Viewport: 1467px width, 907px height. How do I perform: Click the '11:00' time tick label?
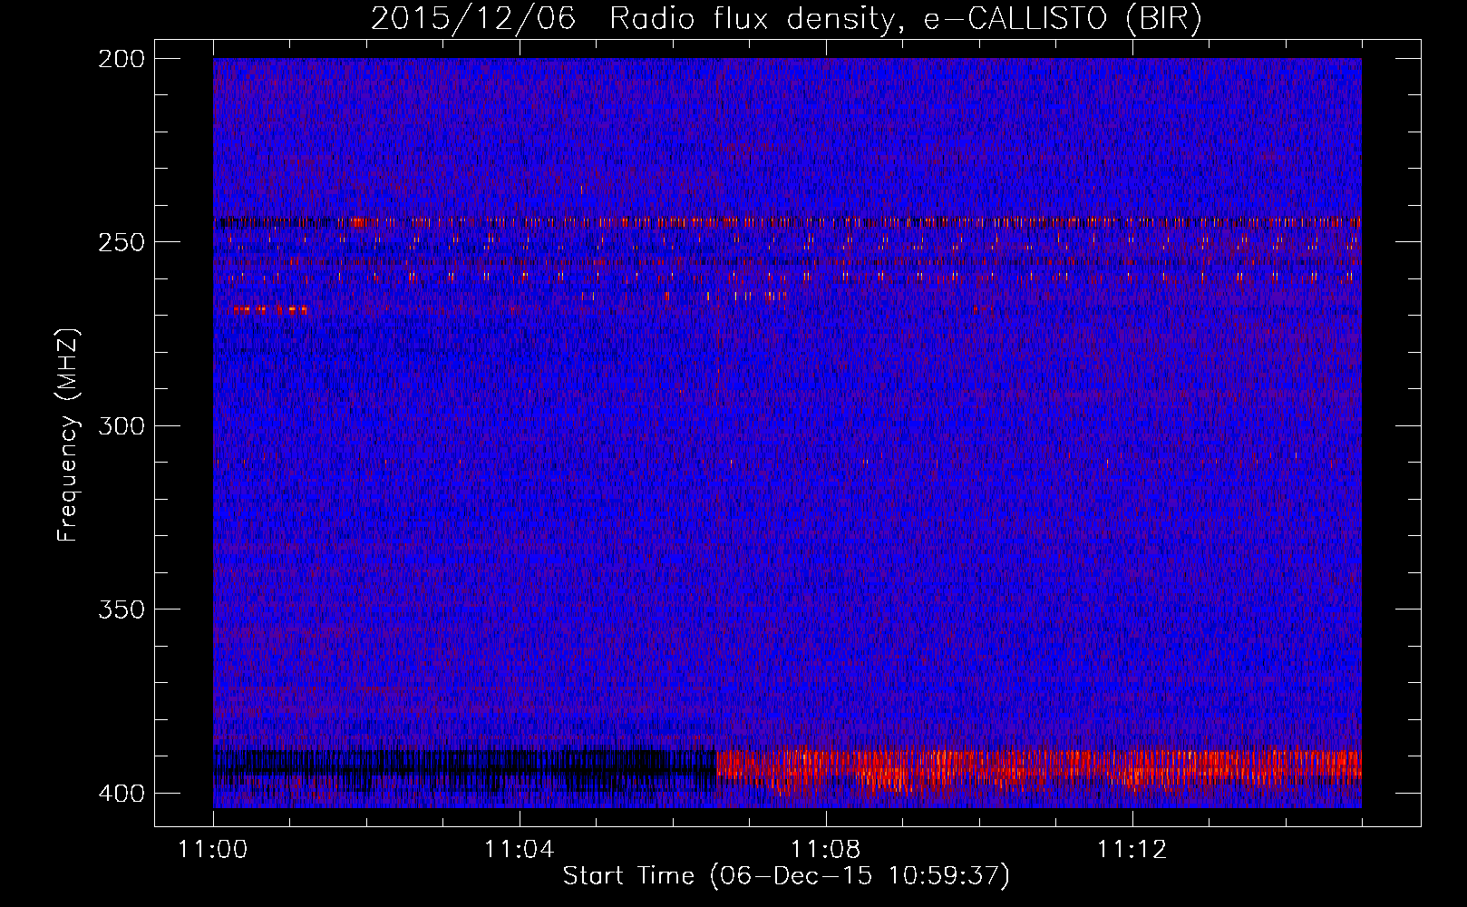213,850
